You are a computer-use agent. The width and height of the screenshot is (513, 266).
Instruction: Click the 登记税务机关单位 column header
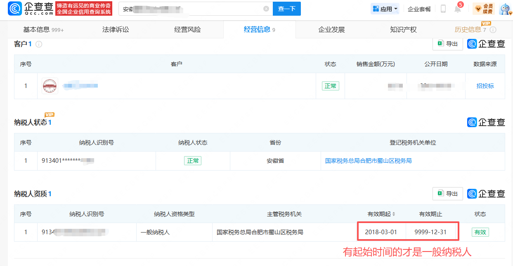point(413,142)
